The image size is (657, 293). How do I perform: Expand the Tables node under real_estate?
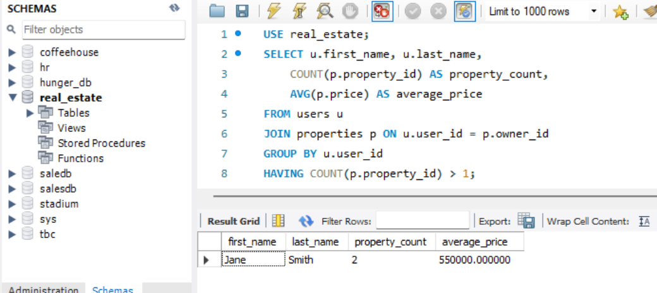tap(30, 113)
